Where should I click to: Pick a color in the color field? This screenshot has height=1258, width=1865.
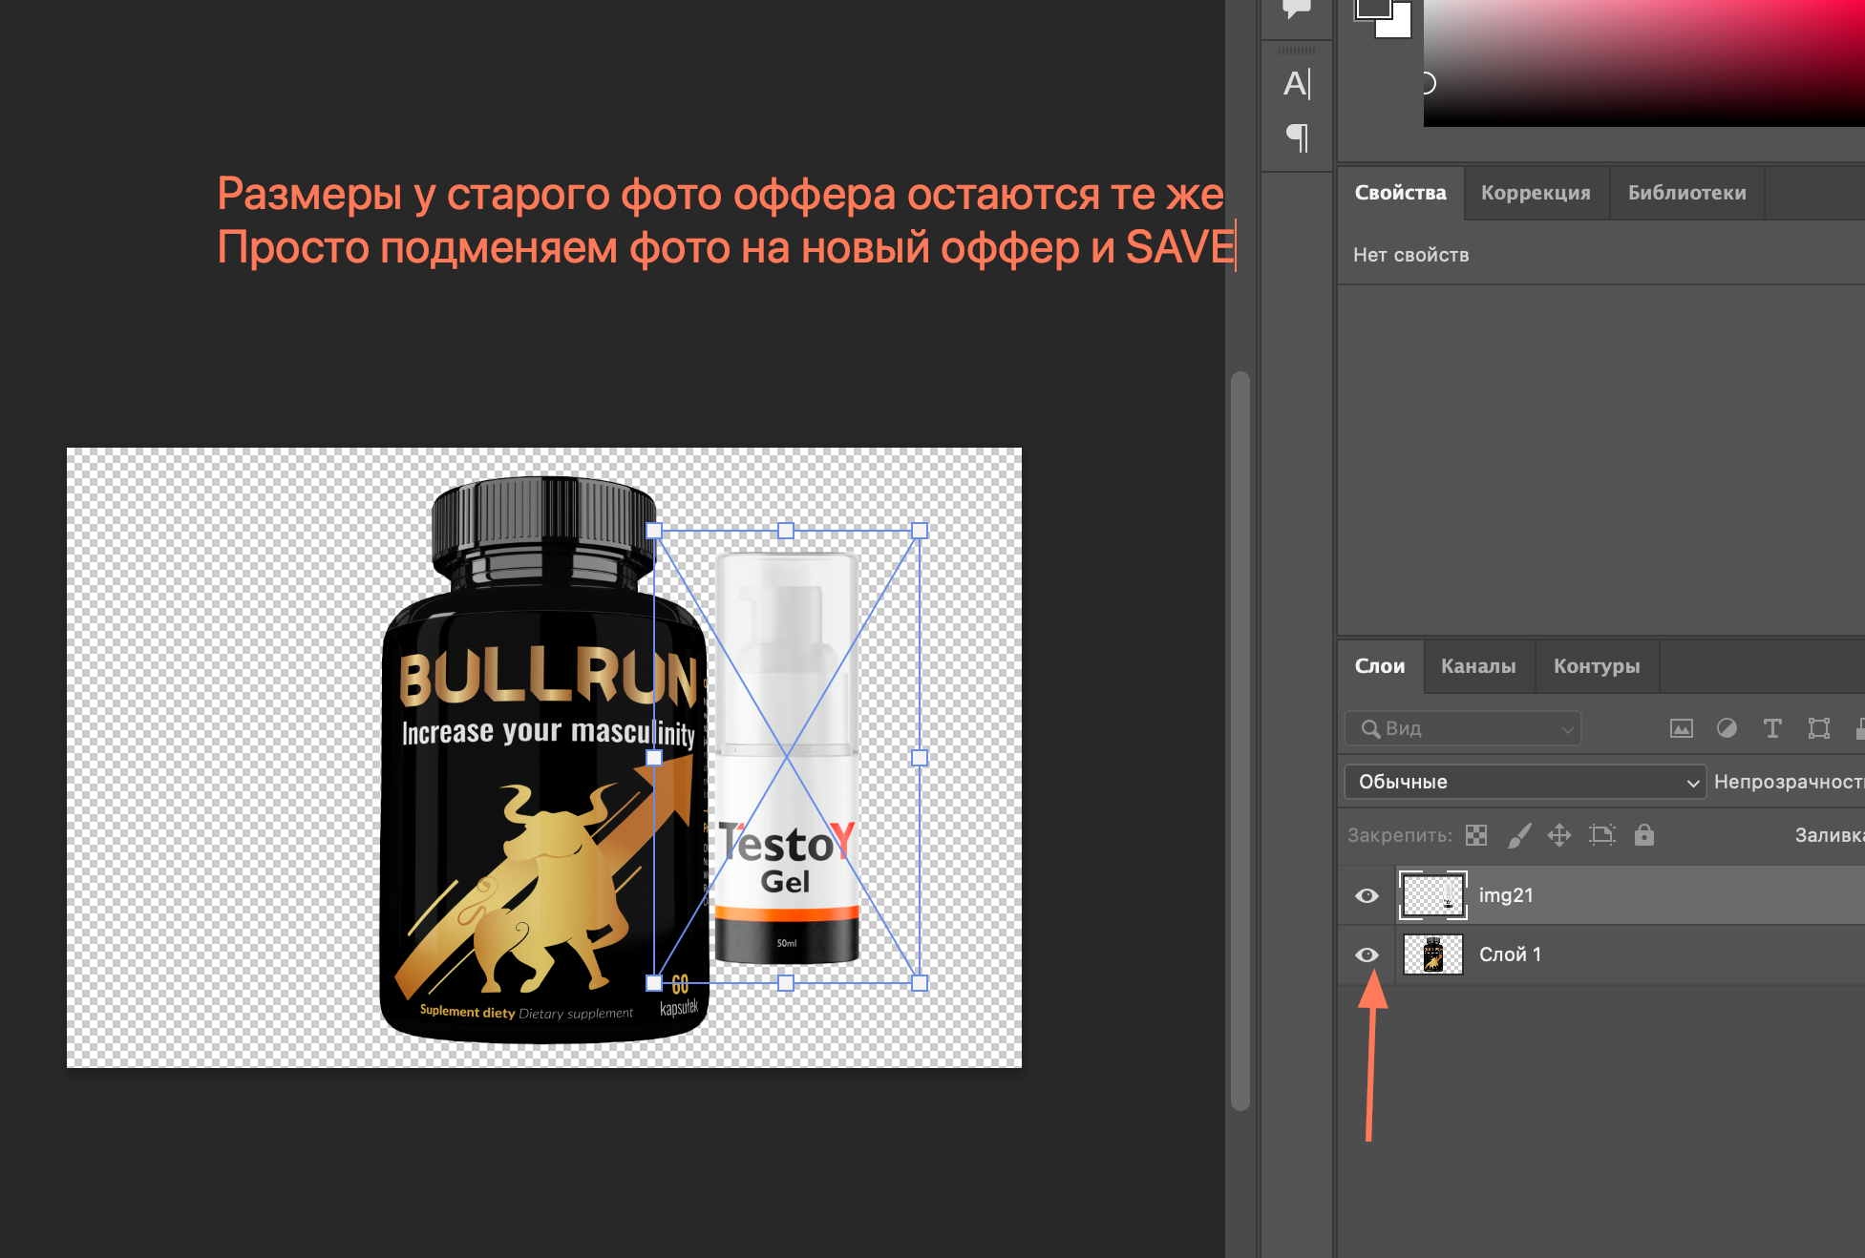coord(1643,62)
